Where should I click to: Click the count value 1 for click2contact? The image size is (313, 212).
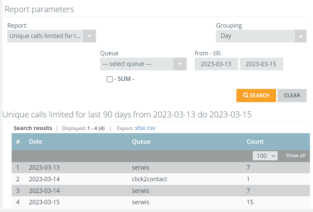pyautogui.click(x=248, y=179)
